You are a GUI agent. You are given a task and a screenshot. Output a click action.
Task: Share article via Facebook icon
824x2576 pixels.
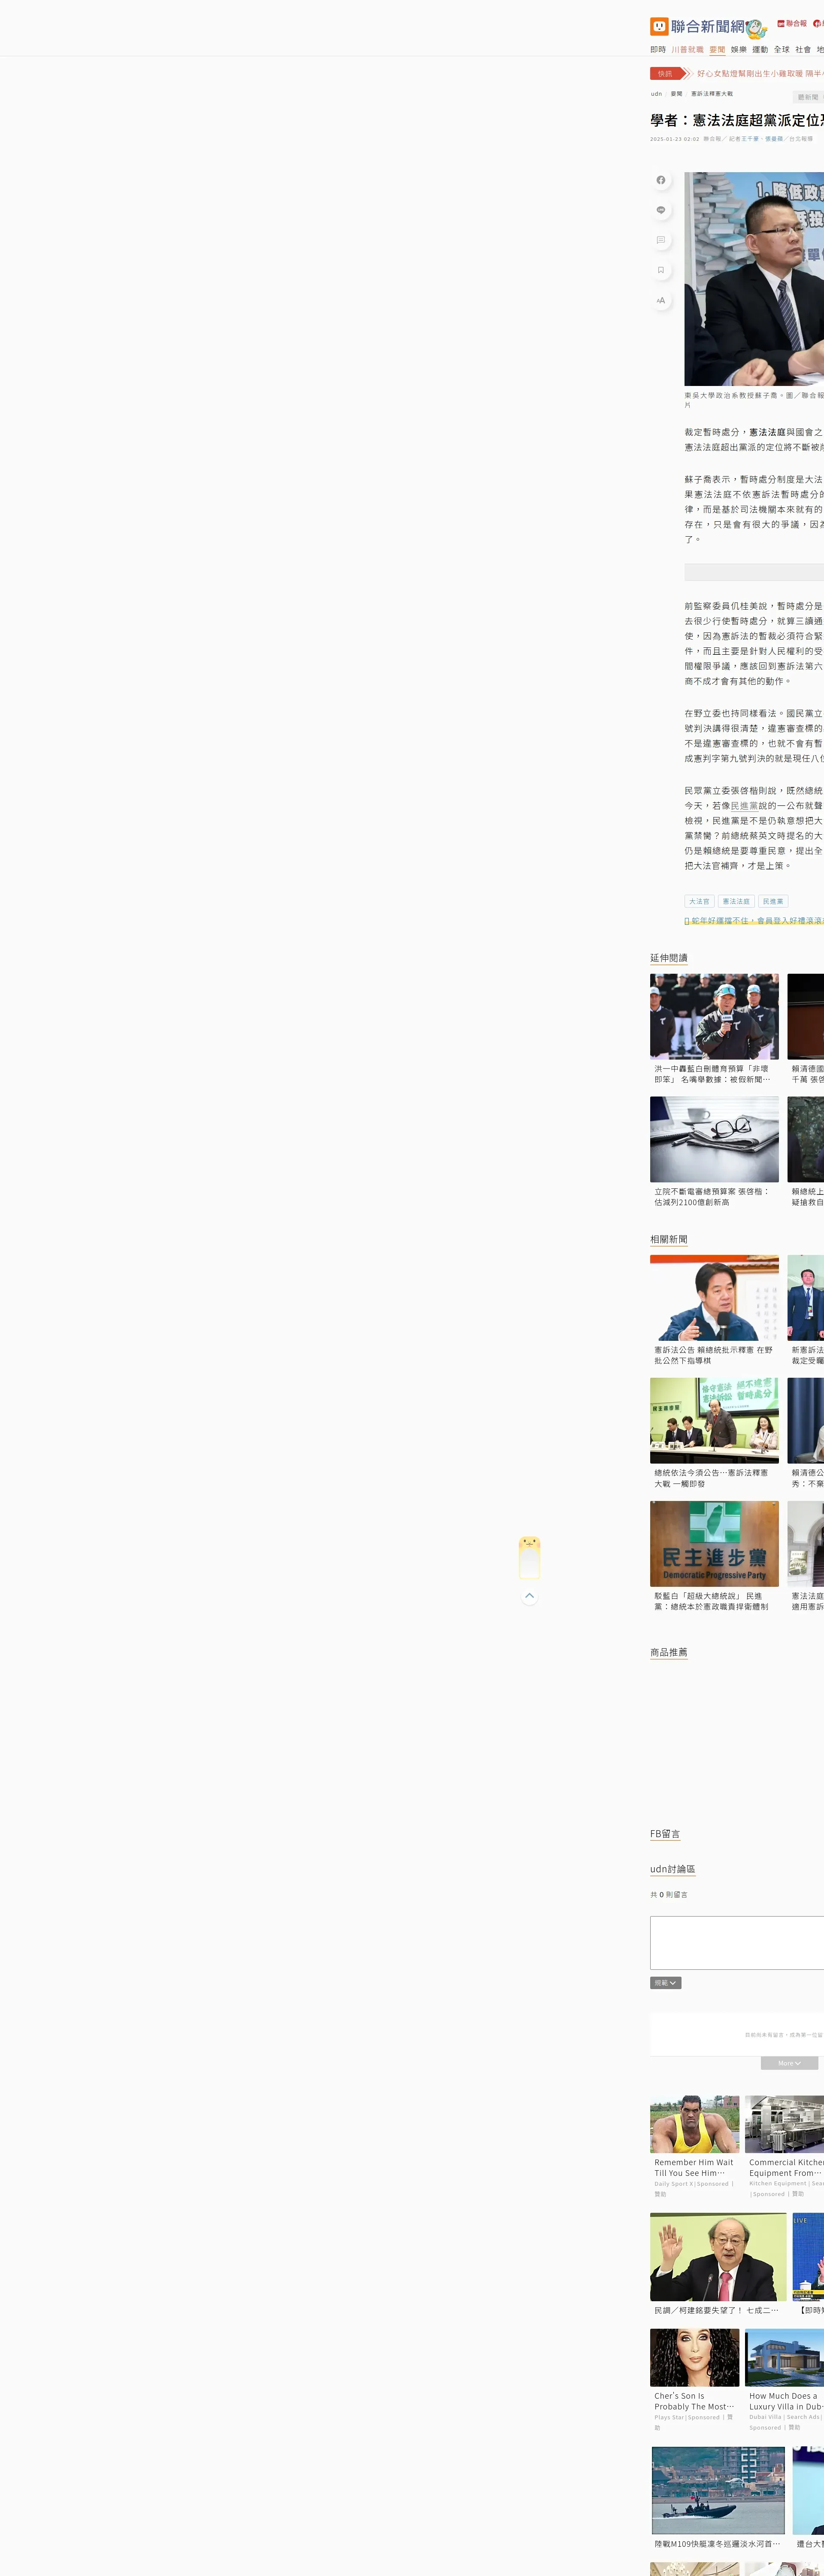coord(660,180)
